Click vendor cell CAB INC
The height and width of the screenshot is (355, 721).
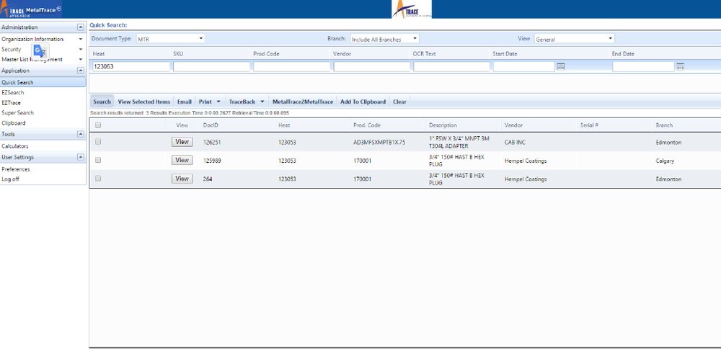coord(515,143)
